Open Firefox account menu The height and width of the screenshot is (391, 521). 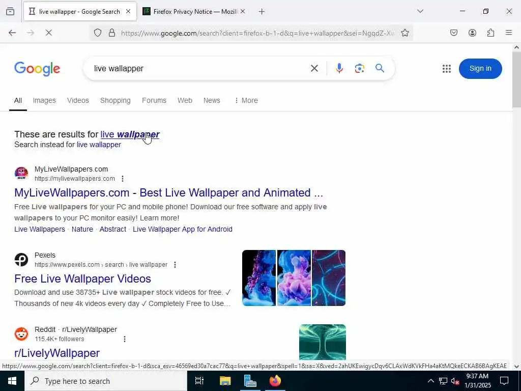tap(473, 33)
